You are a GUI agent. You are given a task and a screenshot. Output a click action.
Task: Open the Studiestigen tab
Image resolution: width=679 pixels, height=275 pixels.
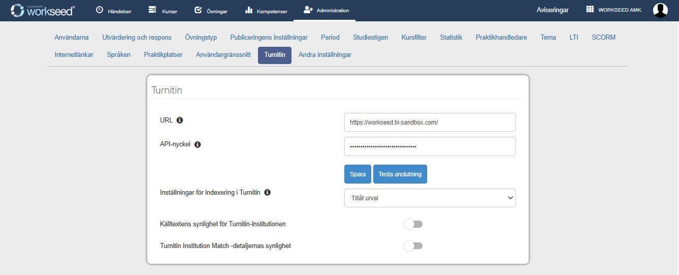tap(370, 37)
